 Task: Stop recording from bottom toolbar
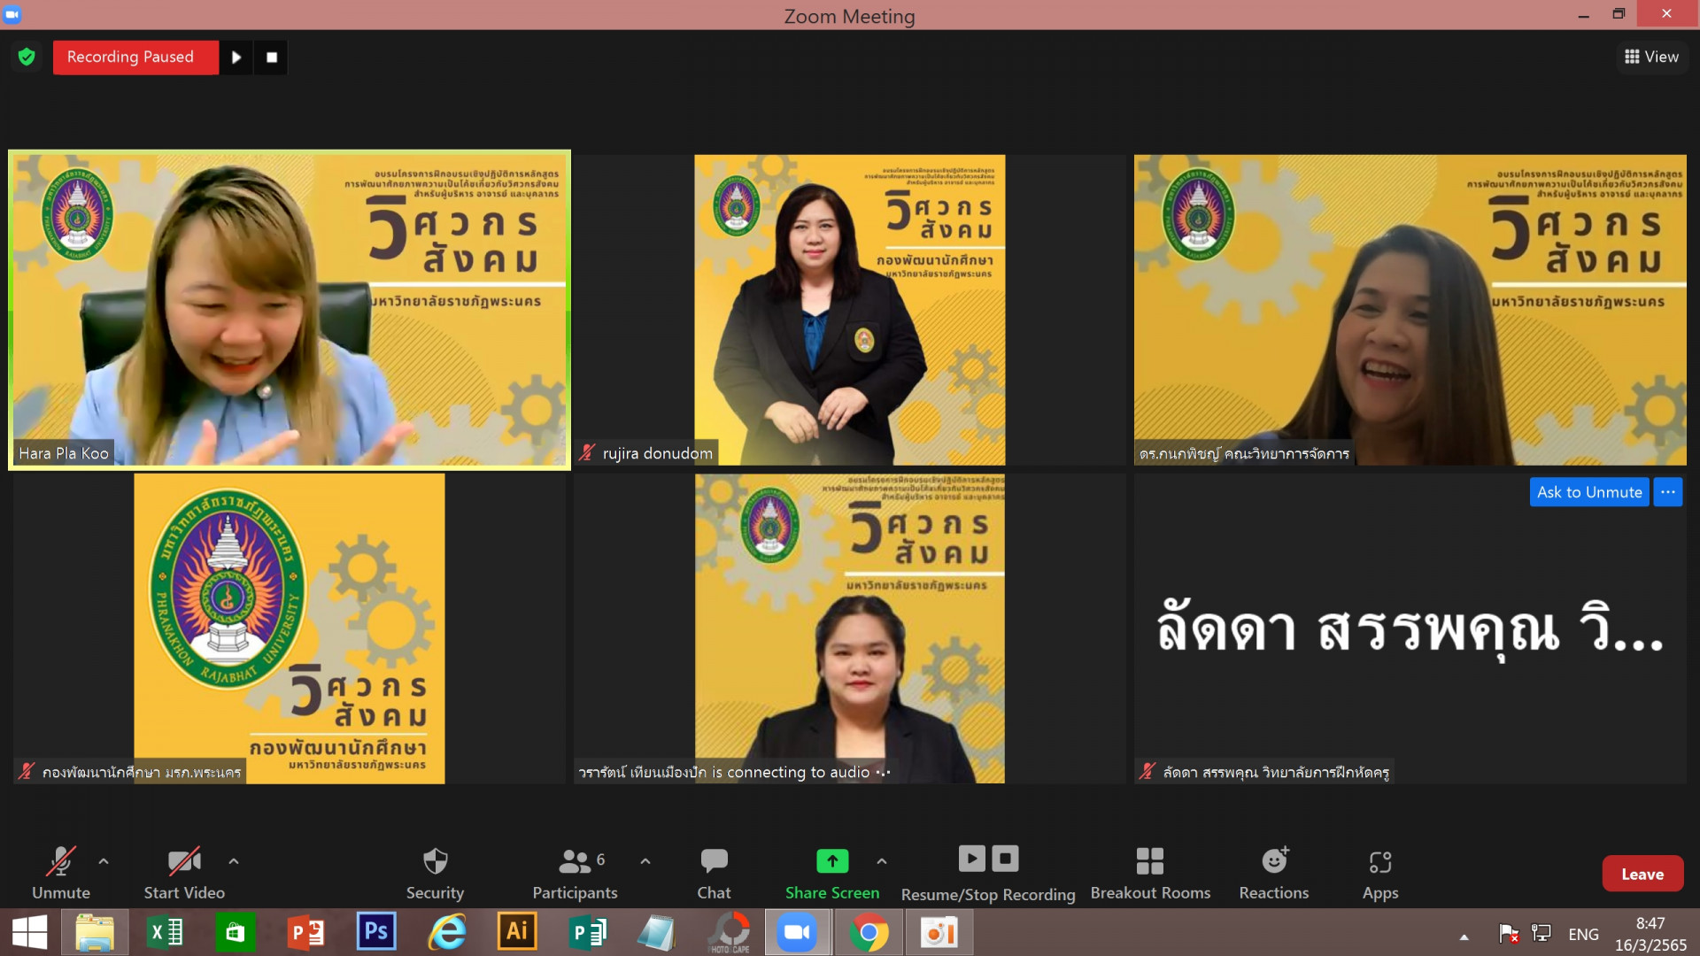pyautogui.click(x=1005, y=858)
